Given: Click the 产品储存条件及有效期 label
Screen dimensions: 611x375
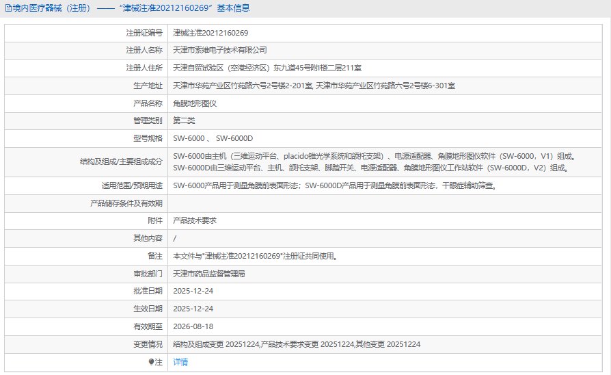Looking at the screenshot, I should click(x=126, y=203).
